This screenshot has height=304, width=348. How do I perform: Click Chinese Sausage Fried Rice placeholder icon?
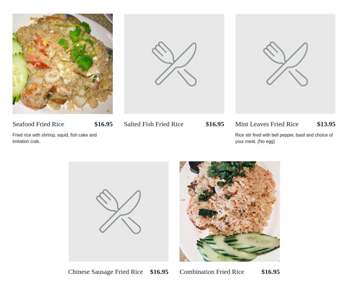tap(118, 211)
